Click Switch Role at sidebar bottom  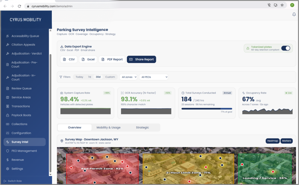pos(12,181)
